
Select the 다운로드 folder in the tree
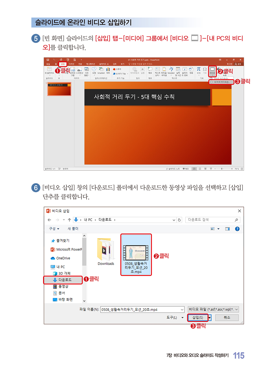tap(63, 280)
